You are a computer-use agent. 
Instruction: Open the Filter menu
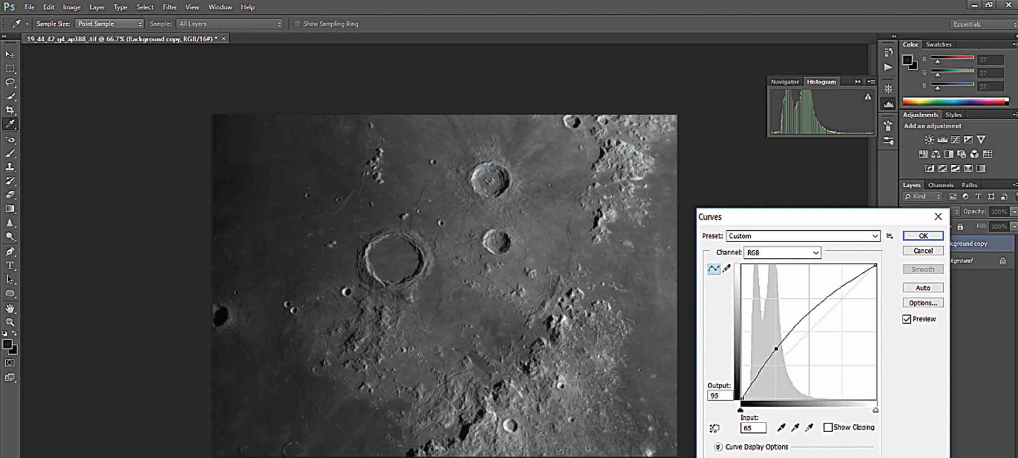(x=170, y=7)
